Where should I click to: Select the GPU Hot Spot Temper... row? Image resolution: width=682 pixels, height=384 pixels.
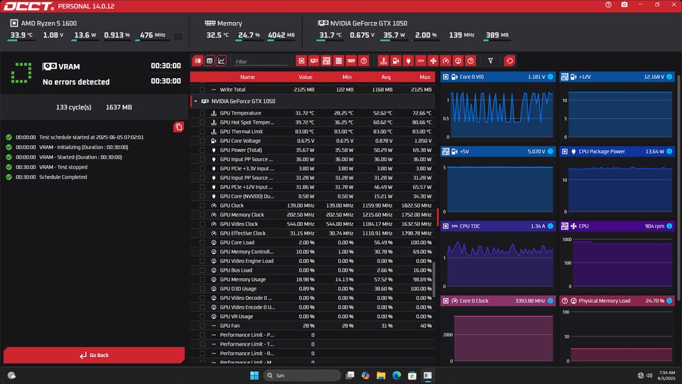313,122
